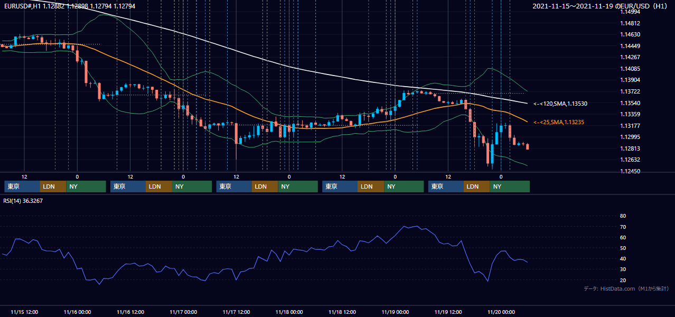The width and height of the screenshot is (675, 317).
Task: Click the RSI(14) 36.3267 indicator label
Action: [23, 200]
